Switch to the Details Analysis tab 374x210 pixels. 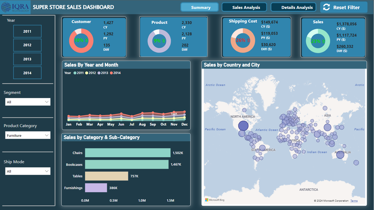tap(293, 7)
